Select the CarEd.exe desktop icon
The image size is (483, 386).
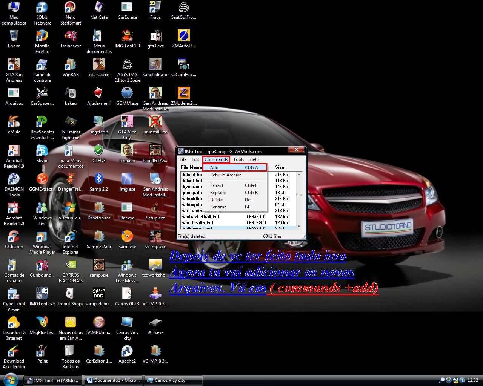[x=127, y=11]
